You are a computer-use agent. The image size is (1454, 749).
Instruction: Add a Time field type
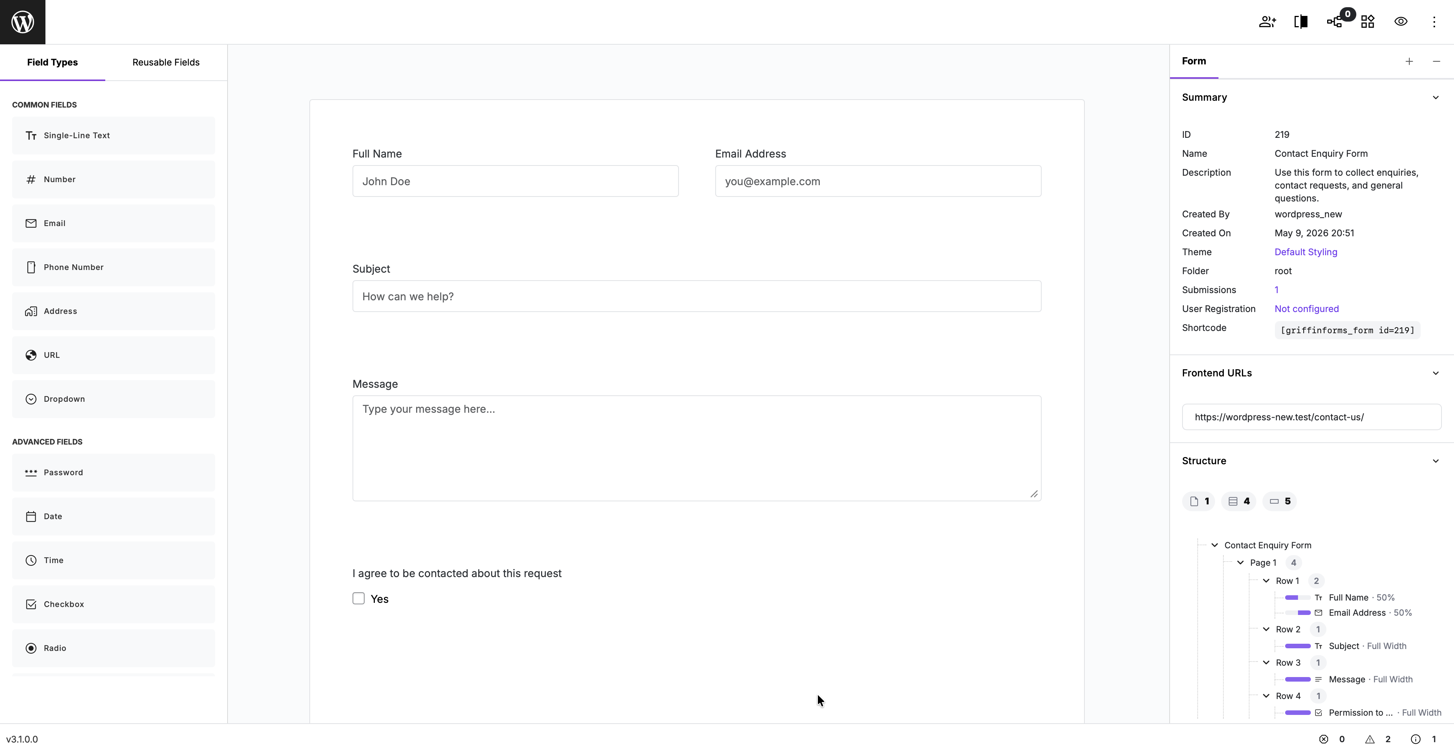click(114, 560)
